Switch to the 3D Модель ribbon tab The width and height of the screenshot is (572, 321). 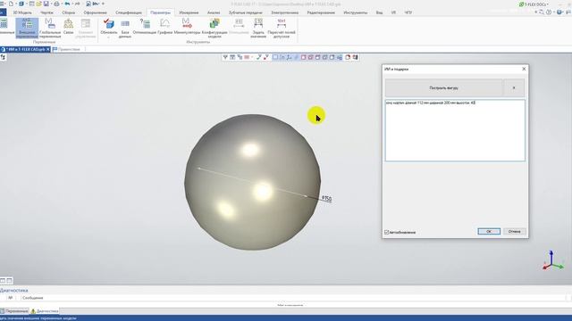pyautogui.click(x=22, y=12)
